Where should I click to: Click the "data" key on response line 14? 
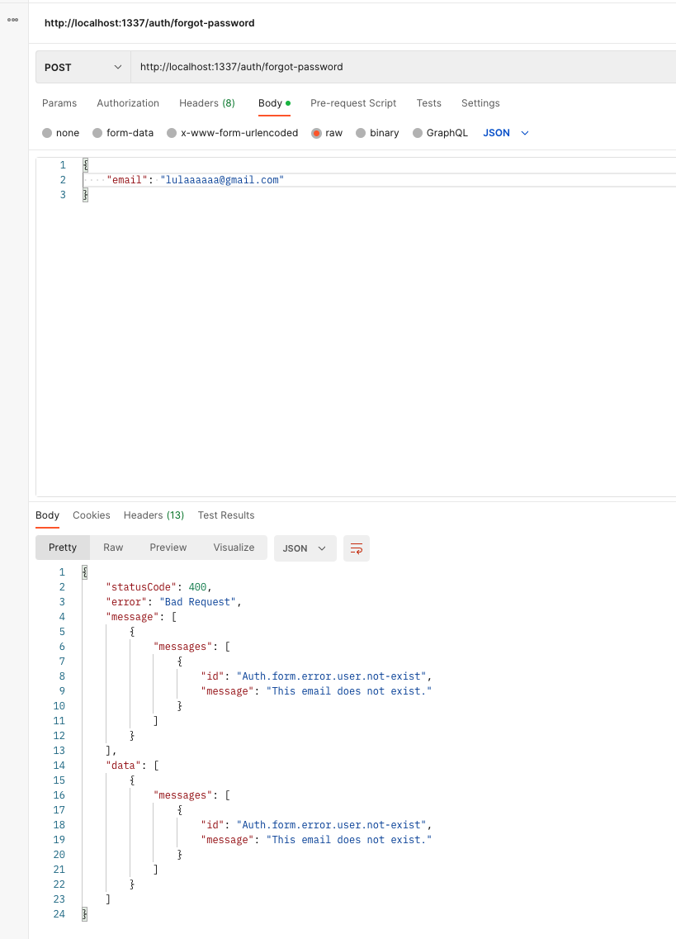coord(123,766)
